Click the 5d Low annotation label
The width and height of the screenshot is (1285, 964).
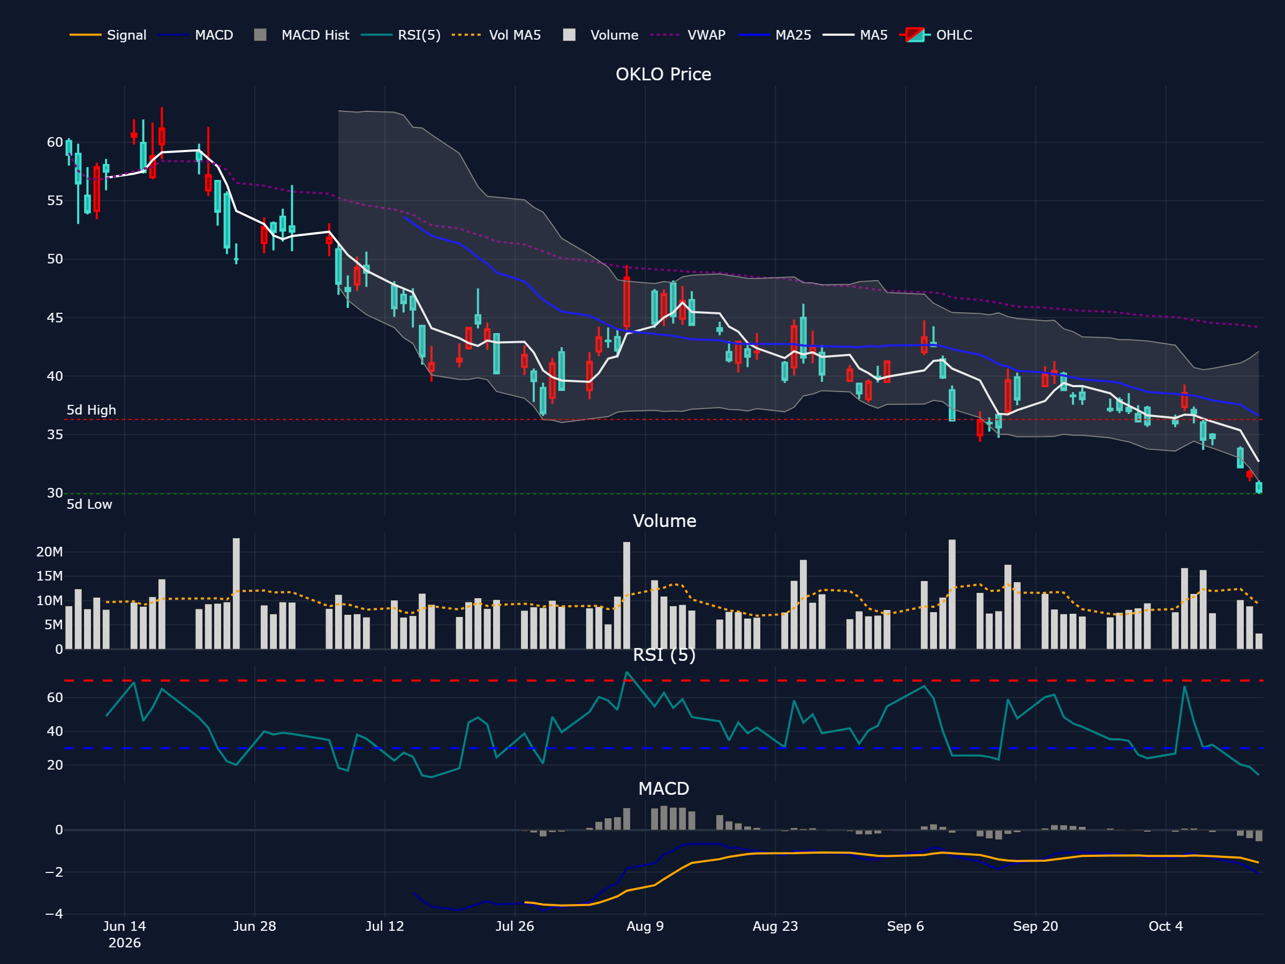tap(89, 504)
